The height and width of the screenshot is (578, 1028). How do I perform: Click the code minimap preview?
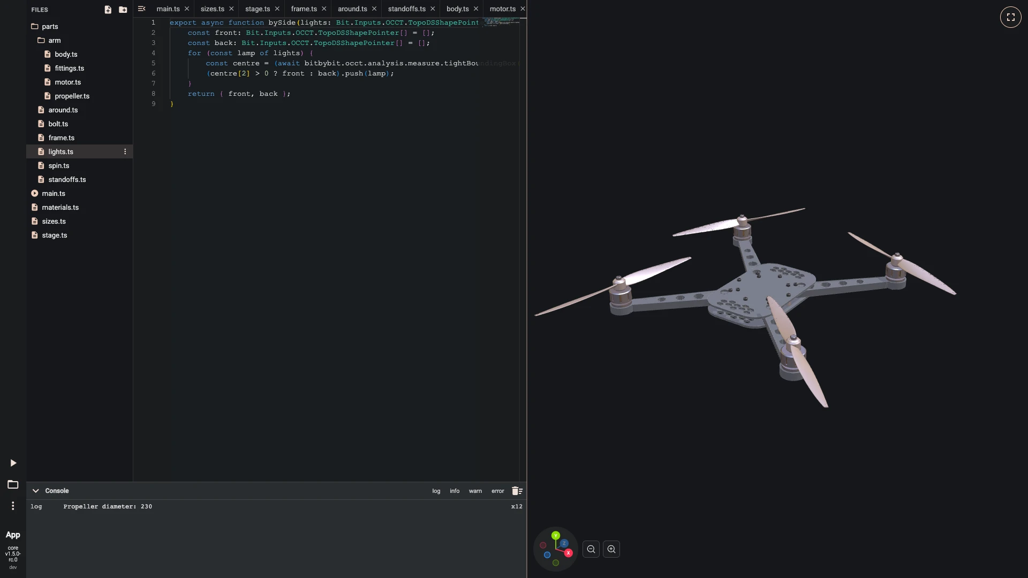(502, 22)
